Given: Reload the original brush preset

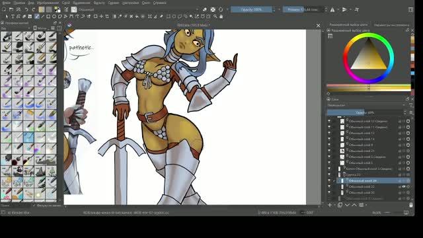Looking at the screenshot, I should tap(221, 9).
